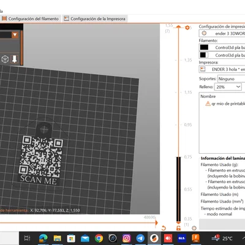245x245 pixels.
Task: Click the Tiempo estimado de impresión label
Action: 223,208
